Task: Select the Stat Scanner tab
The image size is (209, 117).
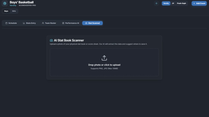Action: pos(92,23)
